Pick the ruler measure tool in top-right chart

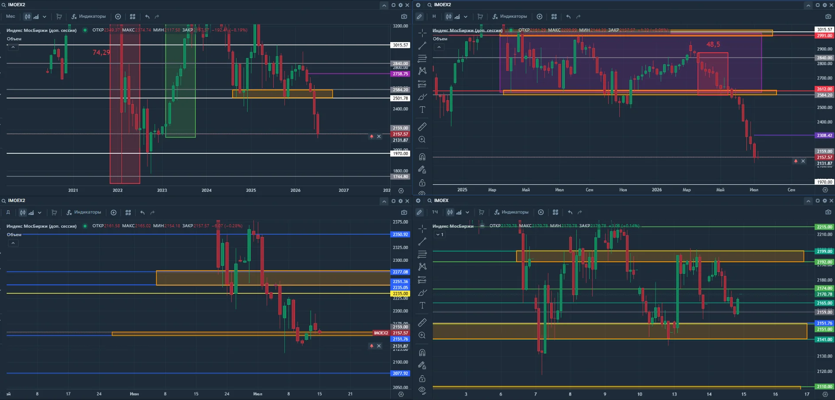point(422,127)
